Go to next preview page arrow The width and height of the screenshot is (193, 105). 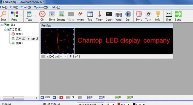[66, 56]
